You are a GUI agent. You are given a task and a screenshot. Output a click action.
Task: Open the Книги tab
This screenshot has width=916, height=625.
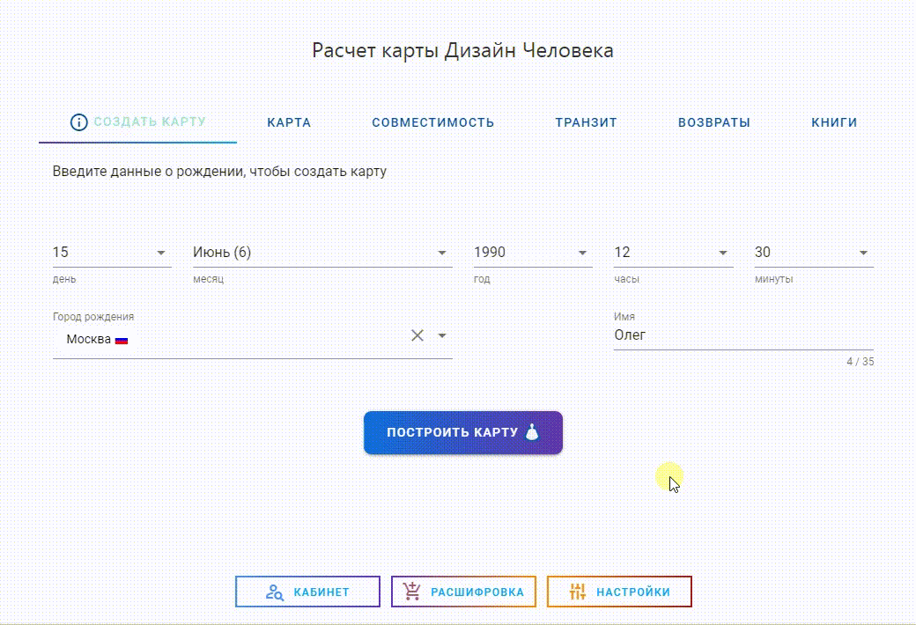coord(833,122)
